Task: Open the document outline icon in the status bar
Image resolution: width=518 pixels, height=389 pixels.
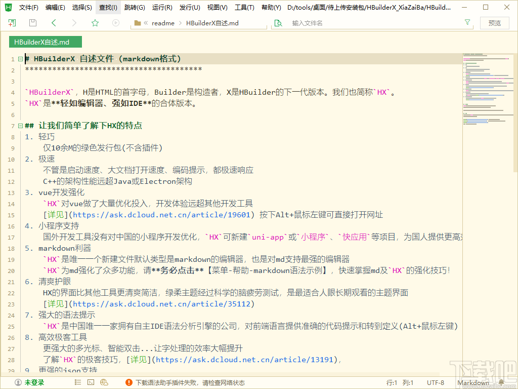Action: point(78,382)
